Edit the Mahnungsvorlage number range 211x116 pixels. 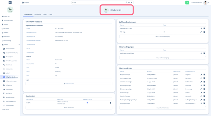(x=201, y=86)
